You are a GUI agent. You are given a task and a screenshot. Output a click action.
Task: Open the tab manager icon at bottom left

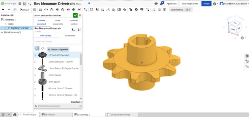[x=3, y=114]
